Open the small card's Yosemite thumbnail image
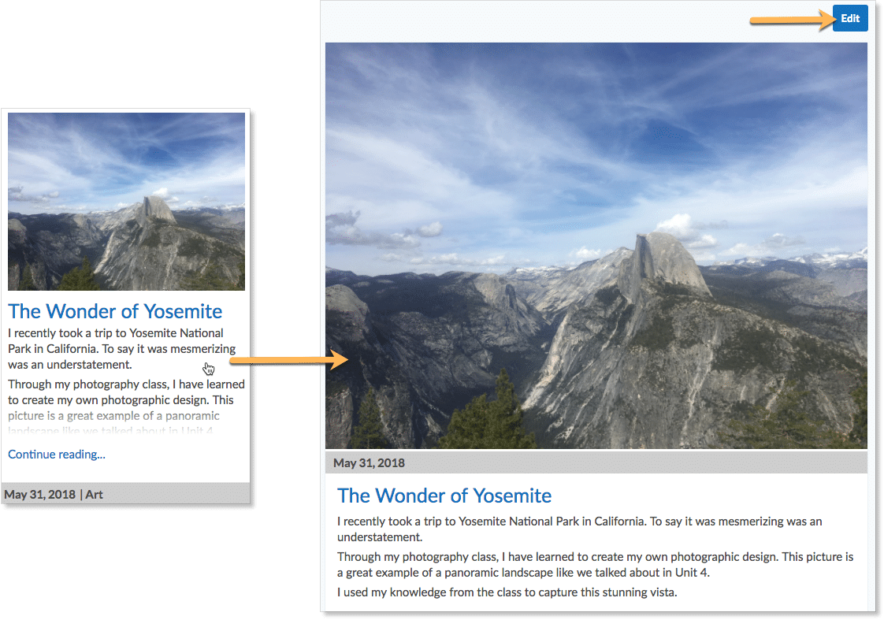 126,201
